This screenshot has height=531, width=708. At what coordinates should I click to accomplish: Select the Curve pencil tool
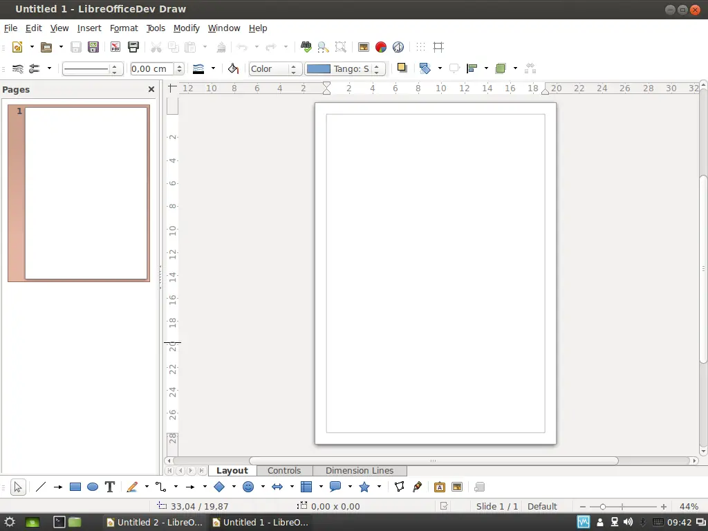[132, 487]
